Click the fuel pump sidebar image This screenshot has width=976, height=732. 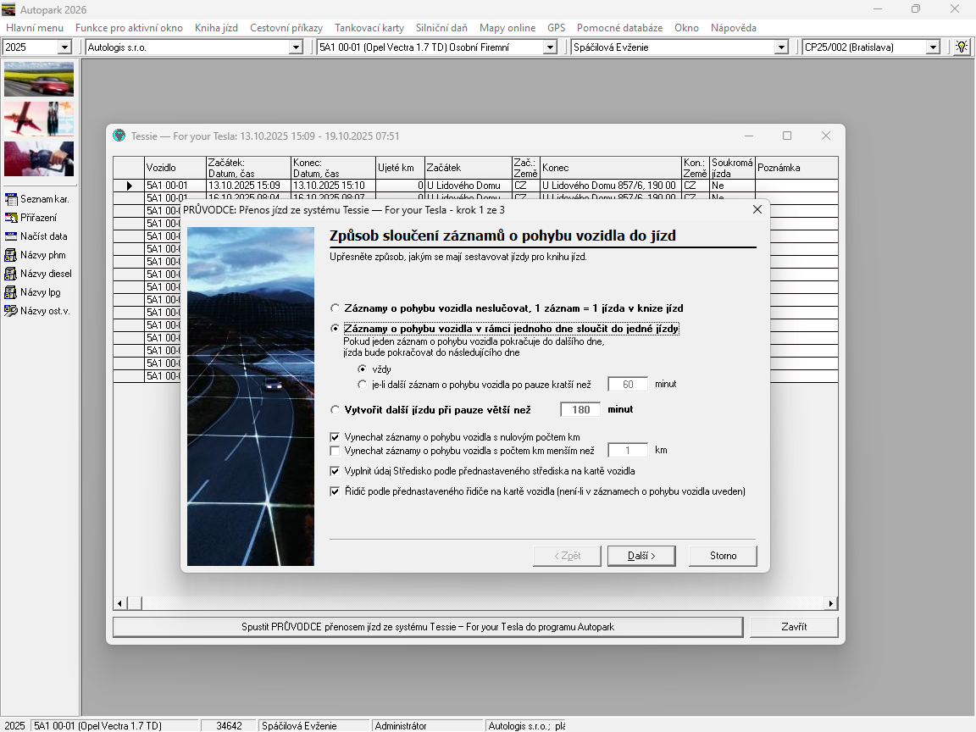39,158
